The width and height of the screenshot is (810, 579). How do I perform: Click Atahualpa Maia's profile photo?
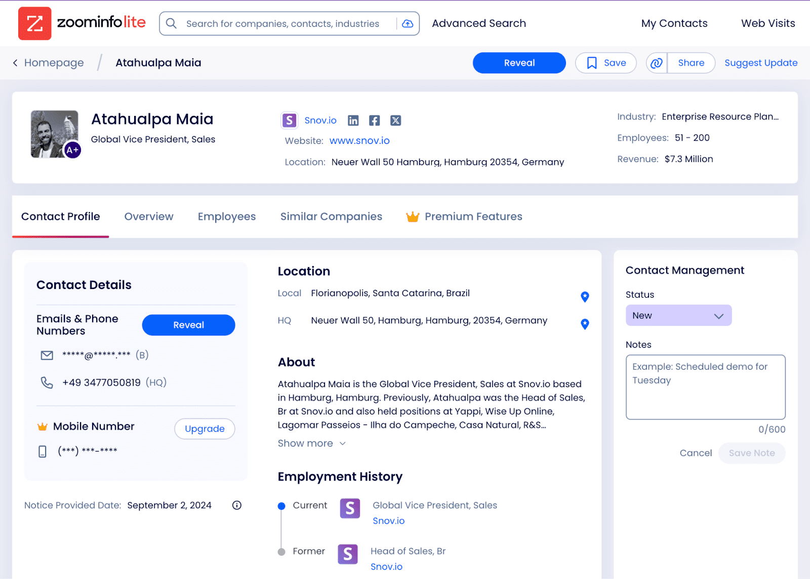54,134
